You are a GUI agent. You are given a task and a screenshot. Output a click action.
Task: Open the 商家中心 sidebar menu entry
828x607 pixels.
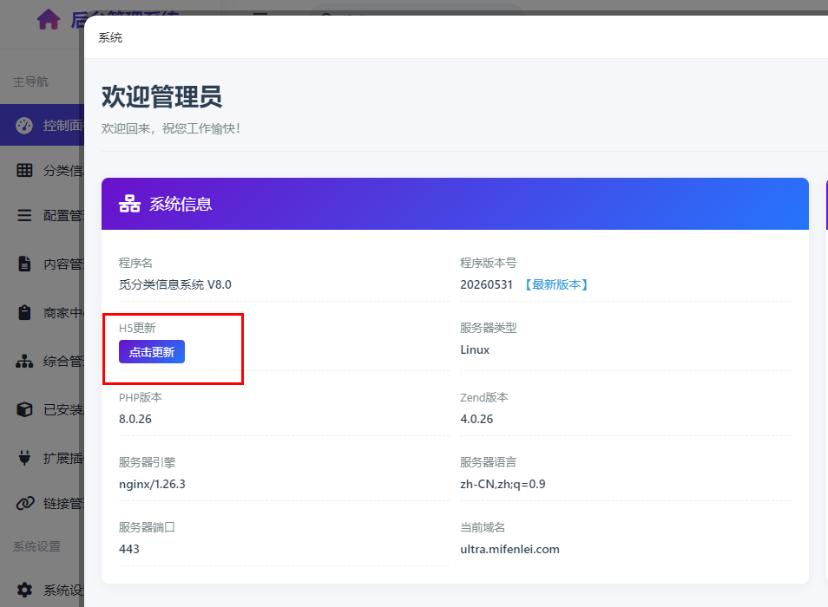click(x=43, y=313)
